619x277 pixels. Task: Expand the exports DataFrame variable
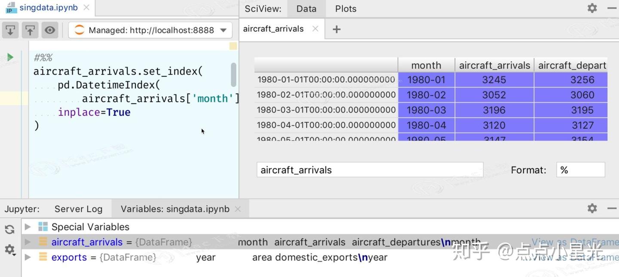(27, 257)
